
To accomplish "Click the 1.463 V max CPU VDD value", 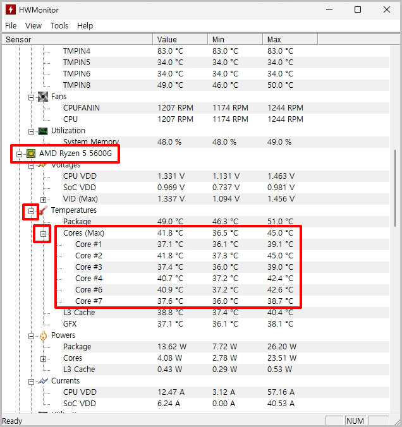I will click(x=281, y=176).
